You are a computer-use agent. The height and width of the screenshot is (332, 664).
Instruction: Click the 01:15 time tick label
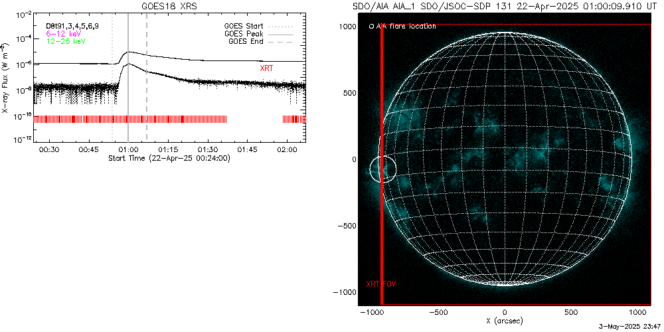(x=167, y=149)
